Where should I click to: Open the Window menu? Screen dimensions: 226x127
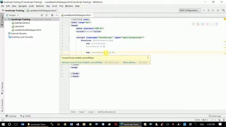69,6
